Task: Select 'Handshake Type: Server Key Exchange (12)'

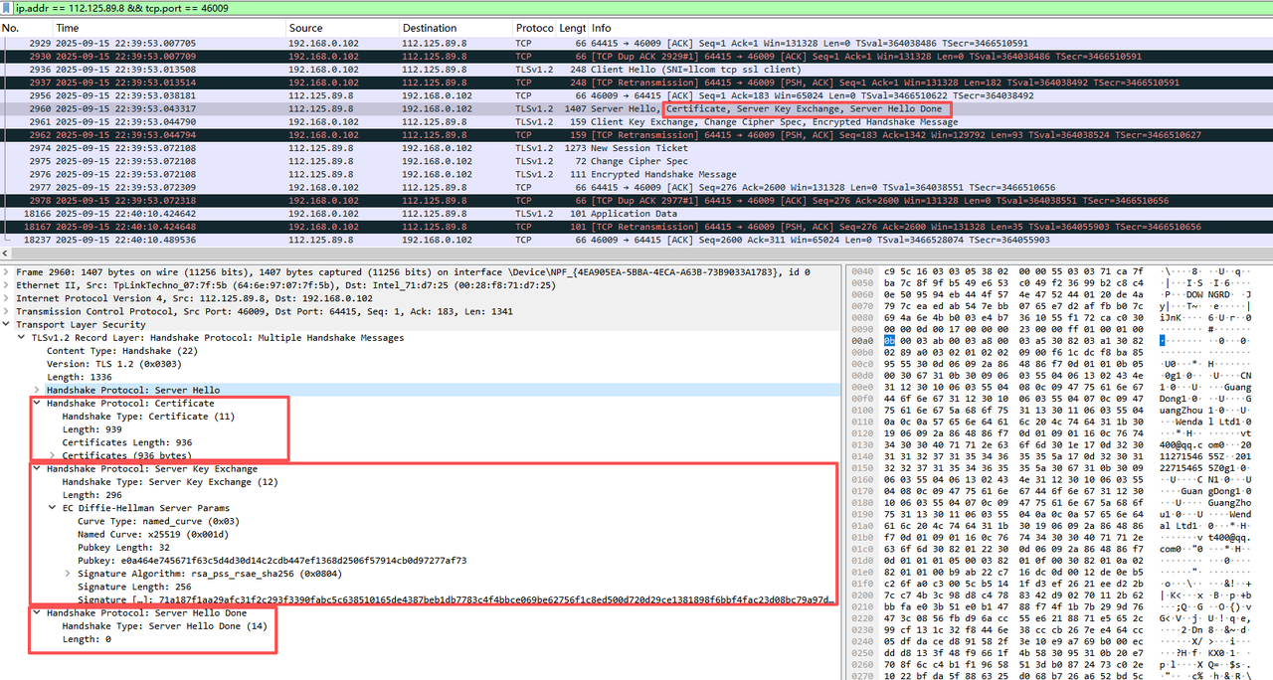Action: (169, 482)
